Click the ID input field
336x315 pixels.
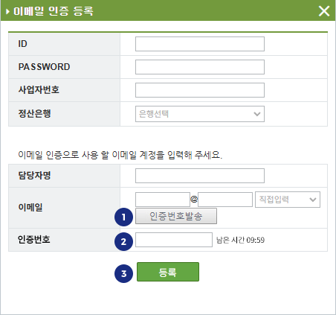(x=200, y=44)
